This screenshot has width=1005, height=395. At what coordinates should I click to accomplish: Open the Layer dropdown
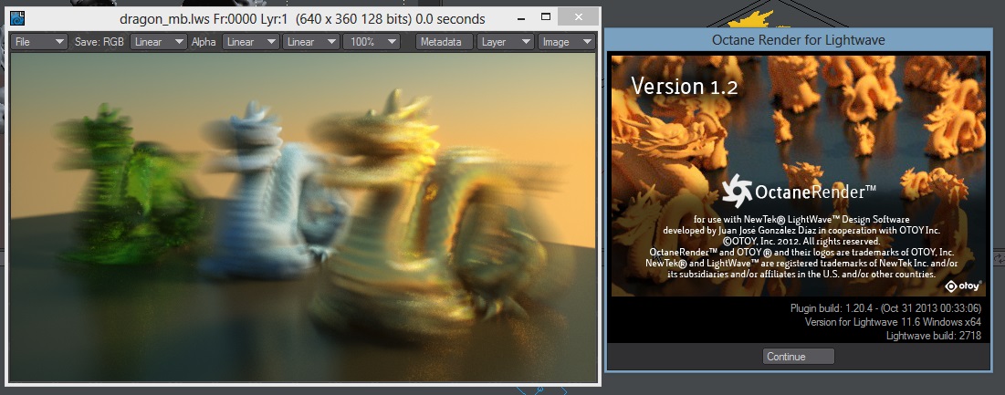(505, 42)
